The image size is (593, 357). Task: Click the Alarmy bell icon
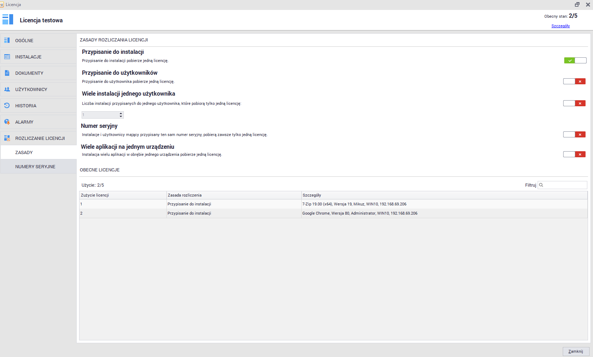(7, 122)
